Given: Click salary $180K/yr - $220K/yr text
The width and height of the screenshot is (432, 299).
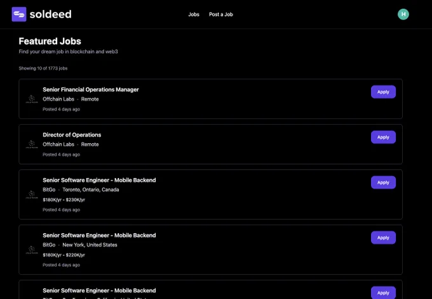Looking at the screenshot, I should [x=64, y=255].
